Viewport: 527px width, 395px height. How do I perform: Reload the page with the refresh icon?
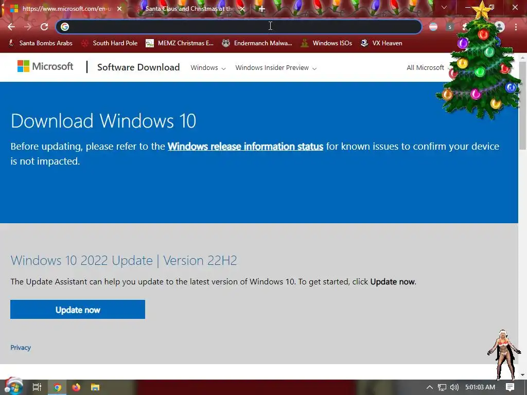coord(44,27)
